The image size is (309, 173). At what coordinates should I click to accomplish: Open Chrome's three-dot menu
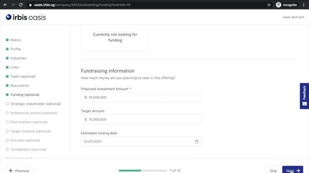click(304, 5)
